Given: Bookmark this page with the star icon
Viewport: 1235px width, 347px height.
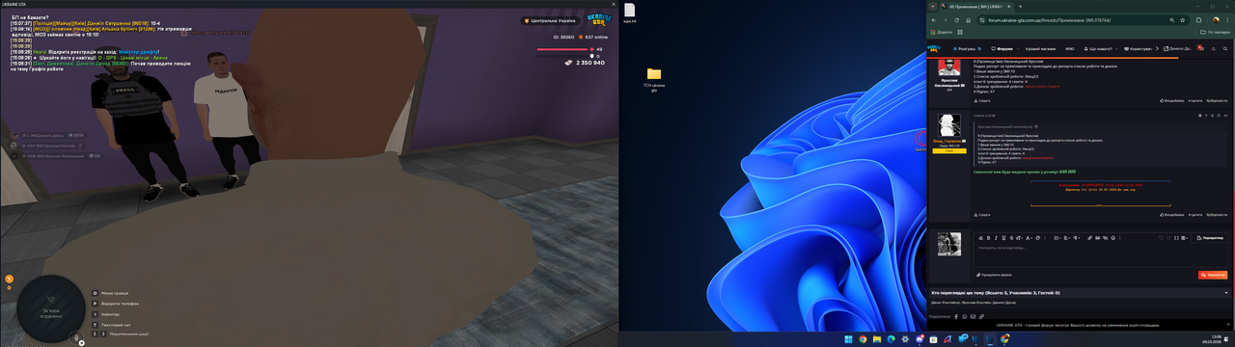Looking at the screenshot, I should click(1182, 20).
